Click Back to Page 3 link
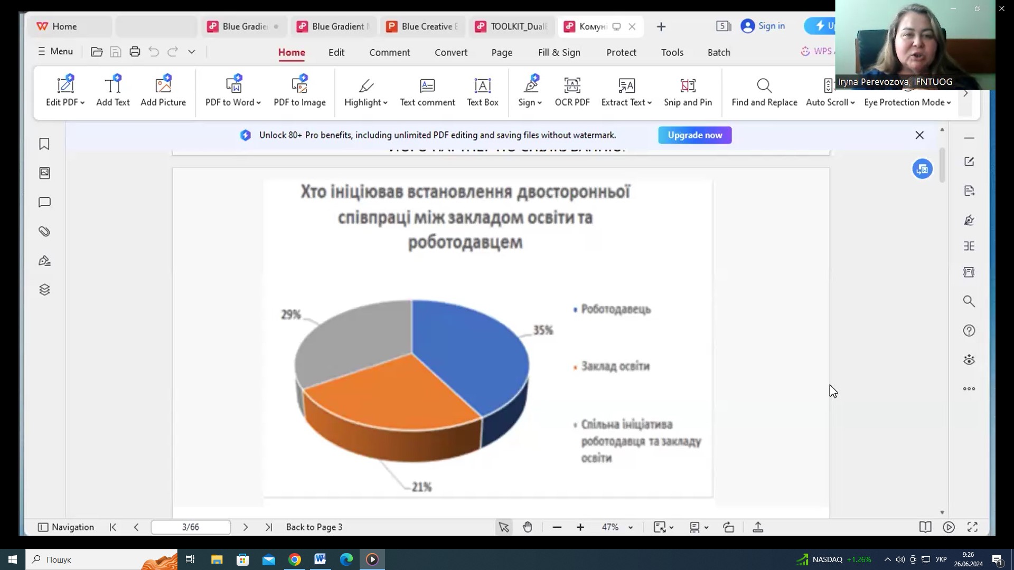Screen dimensions: 1014x570 314,527
